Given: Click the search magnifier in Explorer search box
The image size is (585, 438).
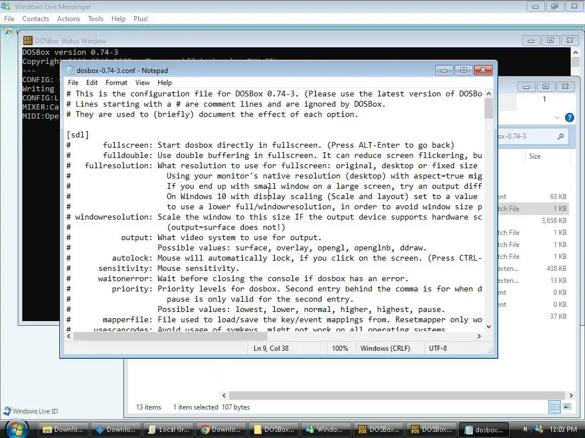Looking at the screenshot, I should pos(560,136).
